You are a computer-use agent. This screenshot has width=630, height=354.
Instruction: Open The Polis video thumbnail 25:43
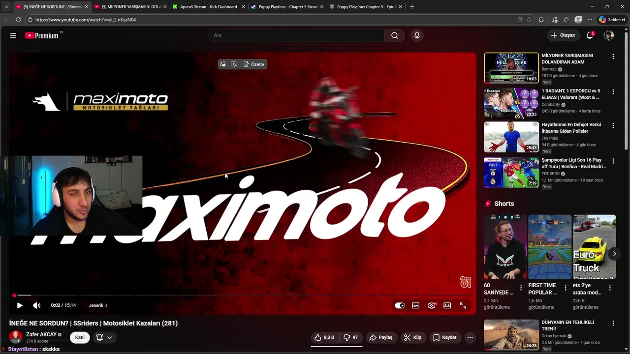511,137
